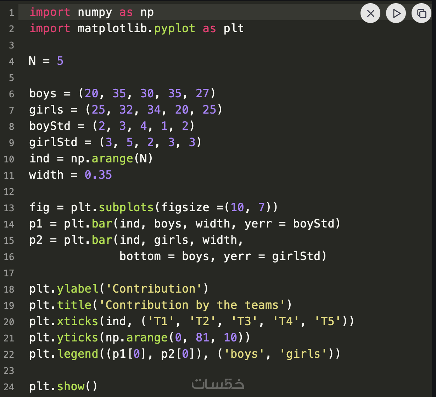Click 'figsize' argument on line 13
The image size is (436, 397).
point(185,207)
